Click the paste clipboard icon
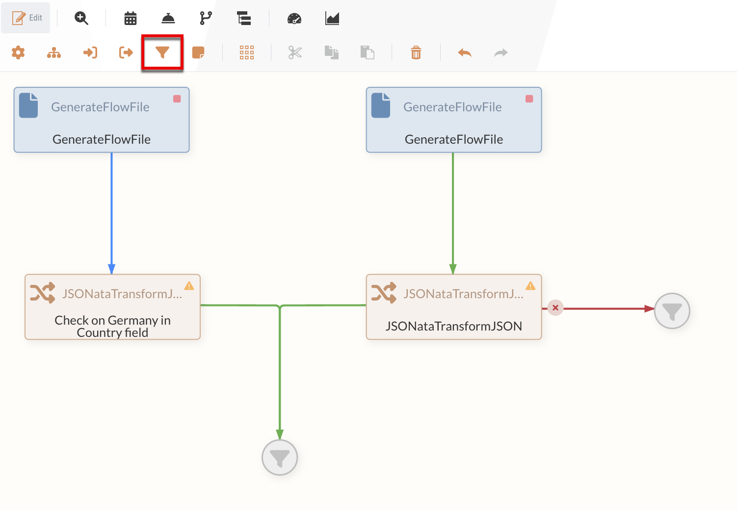This screenshot has height=511, width=737. coord(368,52)
